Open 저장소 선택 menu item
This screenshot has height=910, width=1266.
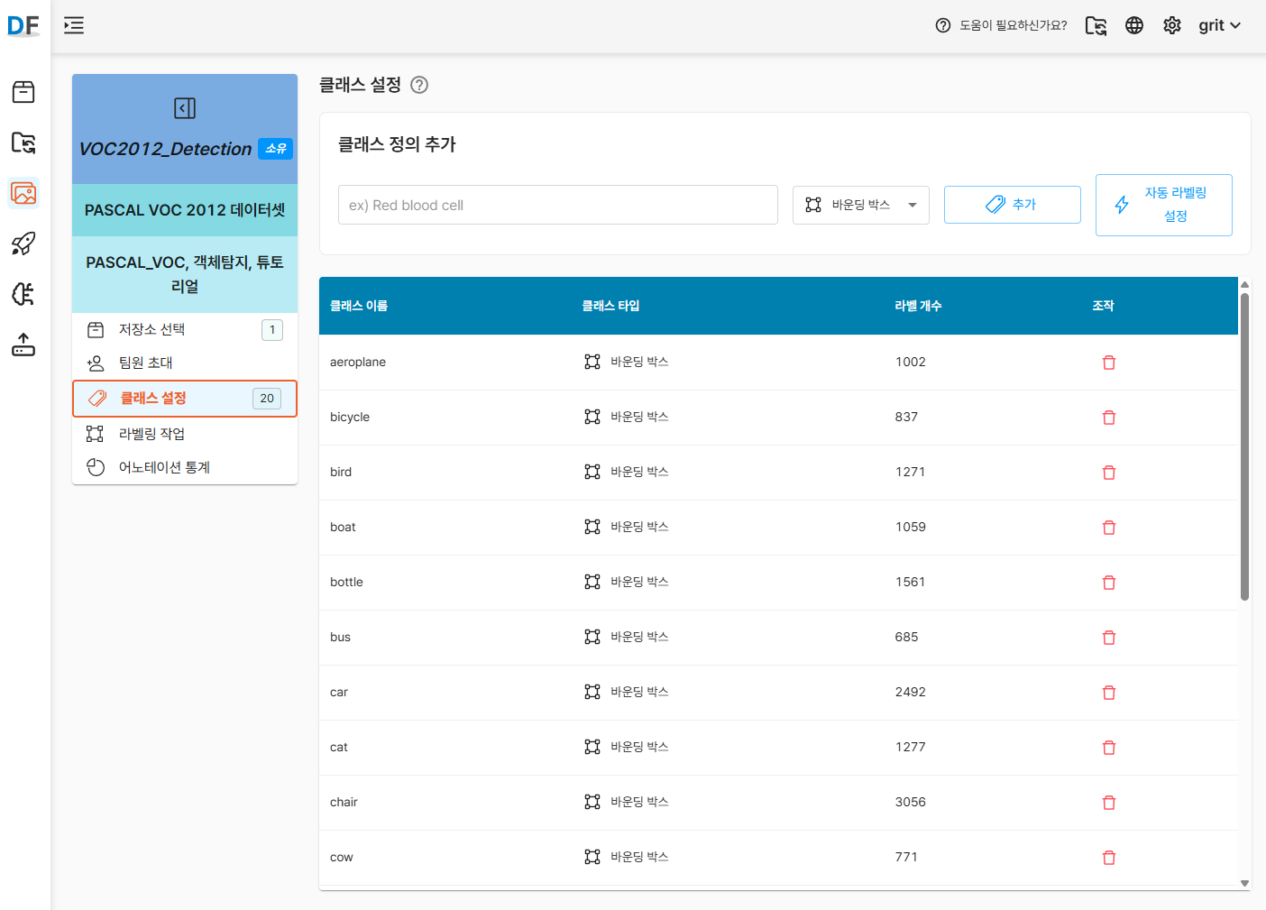(x=185, y=330)
